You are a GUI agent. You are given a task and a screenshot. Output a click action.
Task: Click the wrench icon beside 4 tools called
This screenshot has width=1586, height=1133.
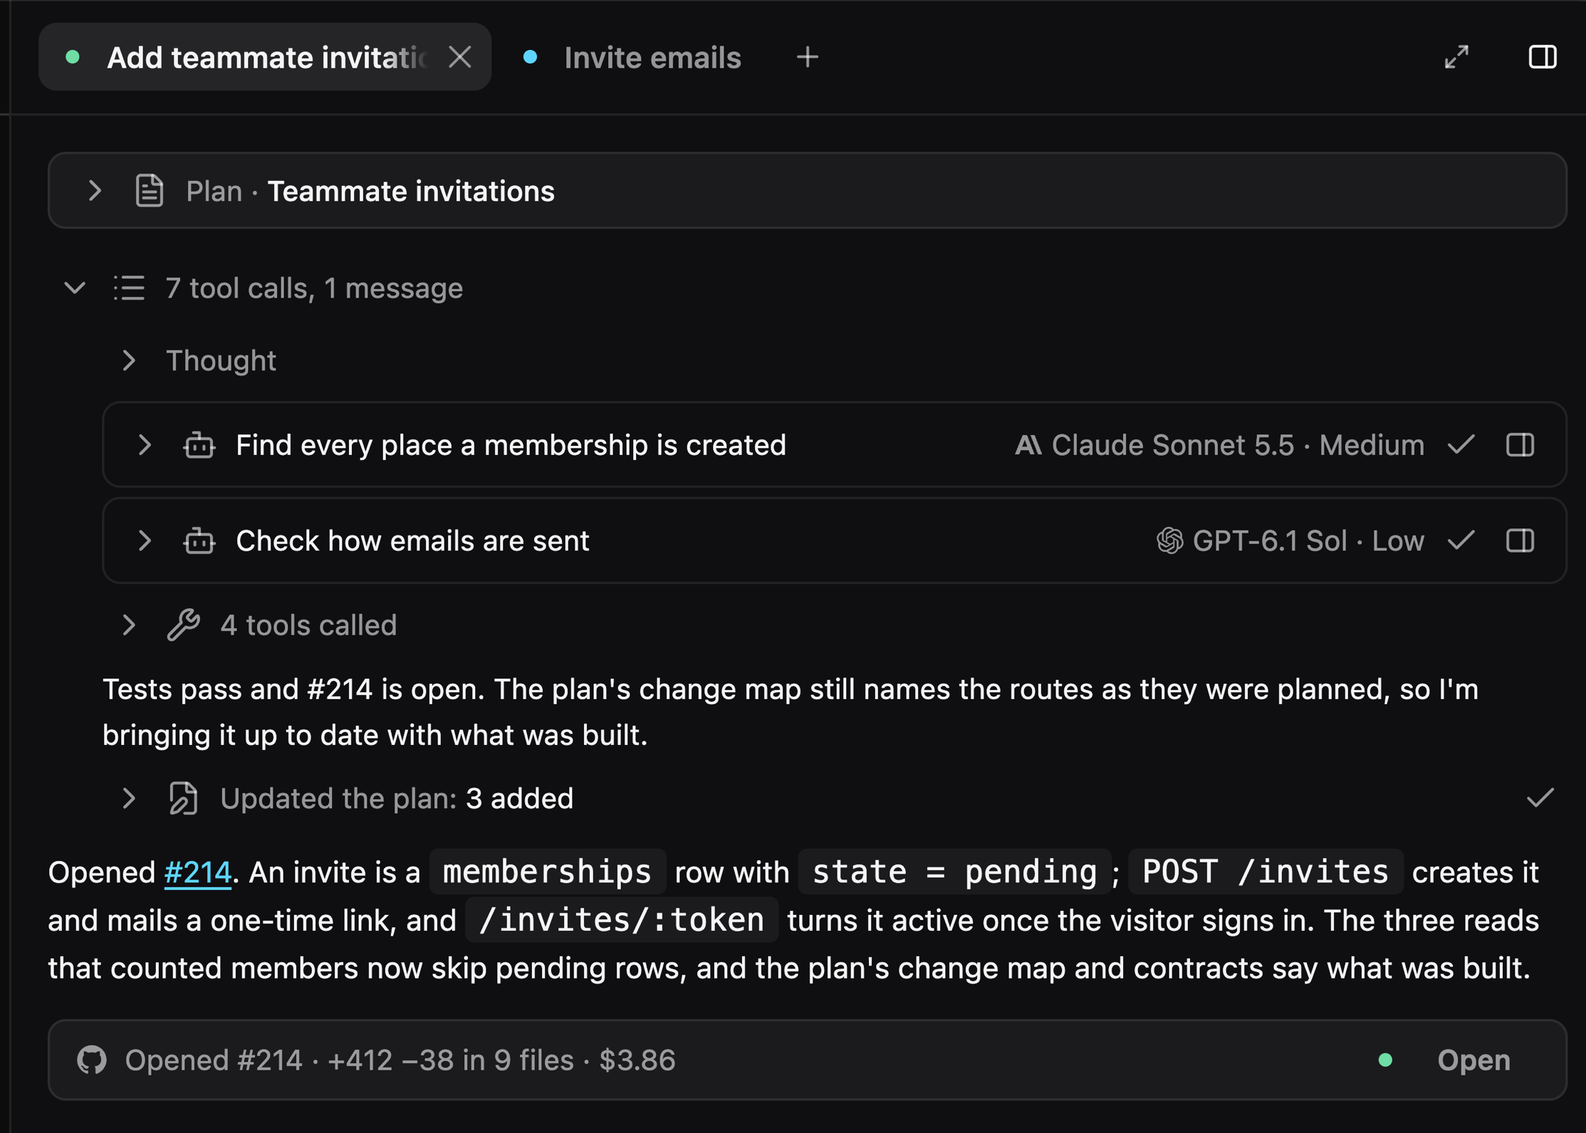[x=184, y=625]
